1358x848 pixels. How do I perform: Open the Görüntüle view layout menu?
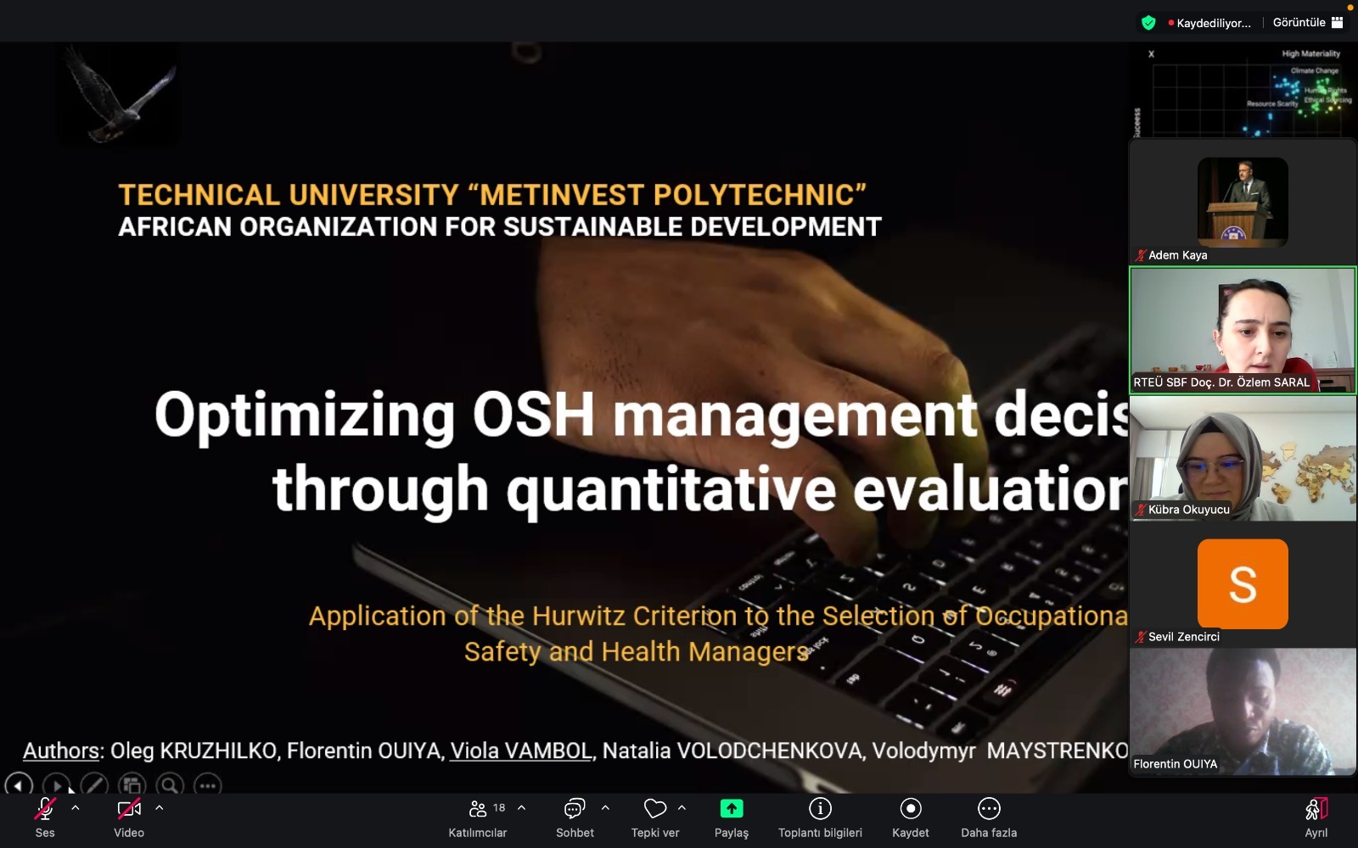(x=1307, y=23)
